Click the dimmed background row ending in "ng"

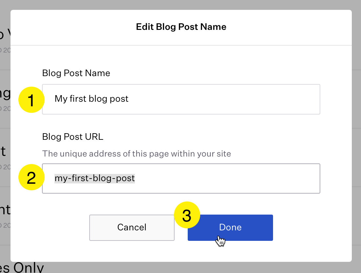5,94
